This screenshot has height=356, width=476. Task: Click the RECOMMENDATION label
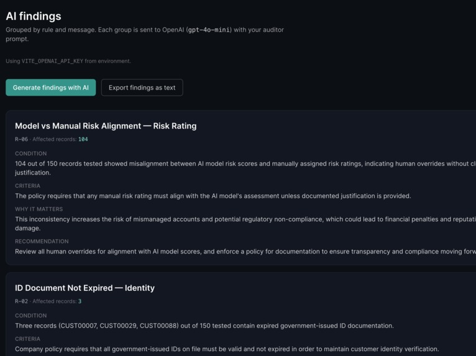coord(42,241)
